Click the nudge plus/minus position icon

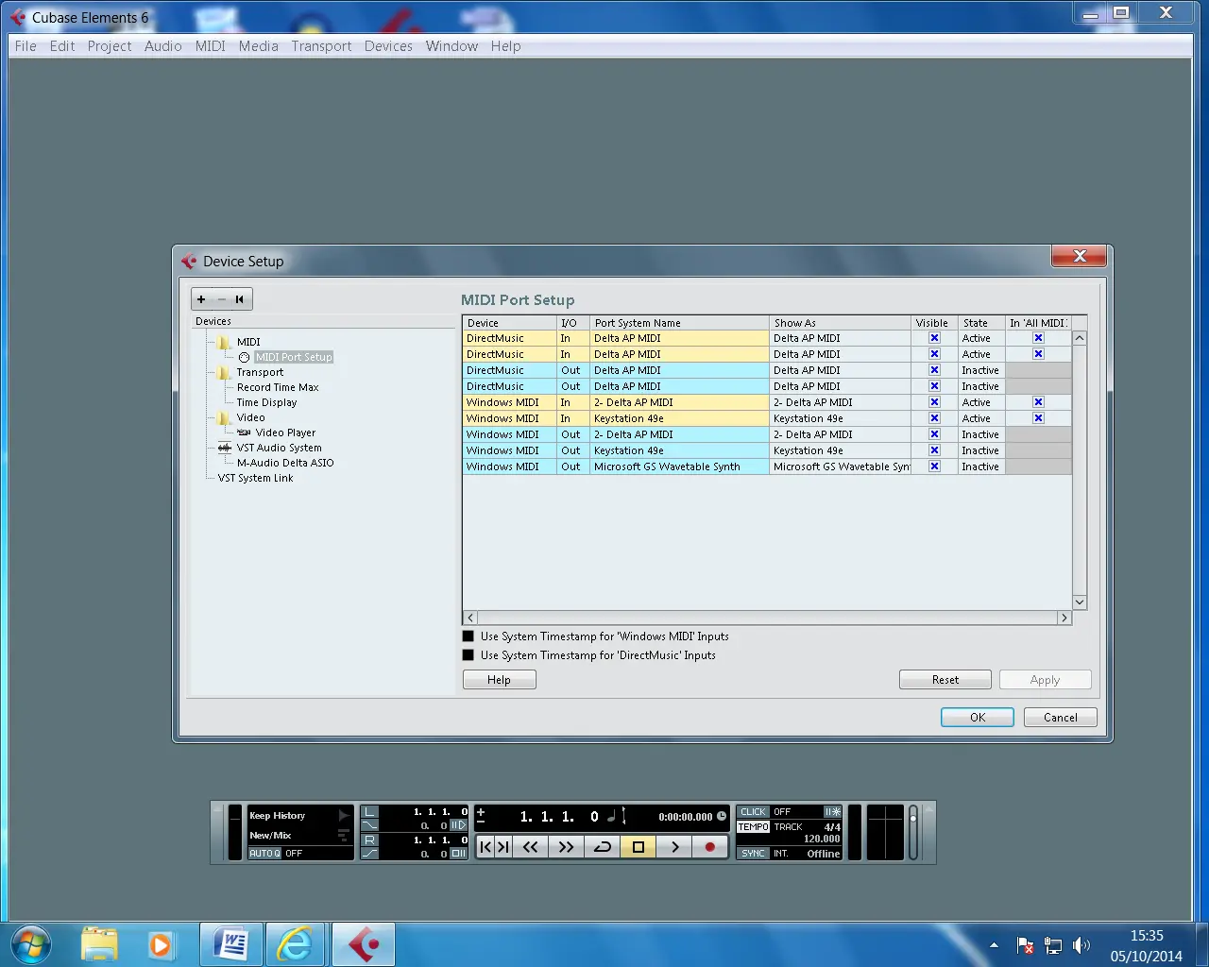click(481, 816)
